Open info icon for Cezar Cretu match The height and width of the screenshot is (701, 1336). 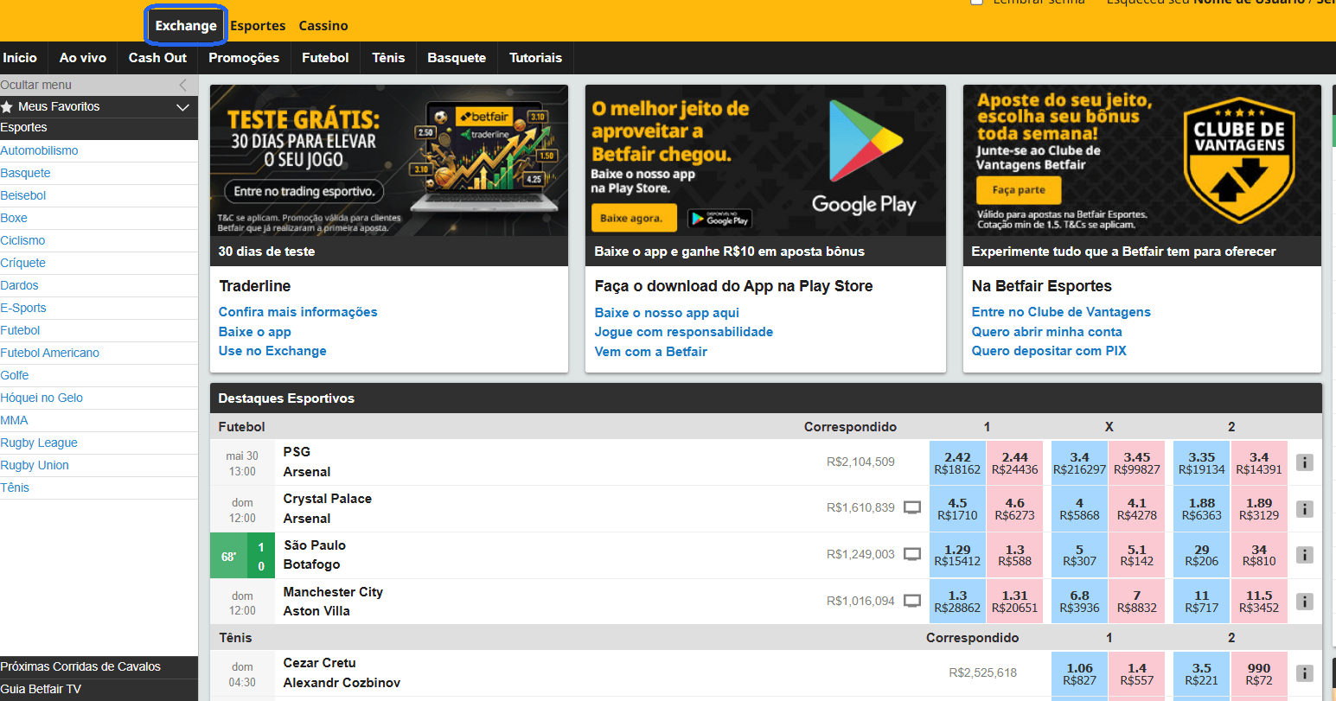point(1305,673)
